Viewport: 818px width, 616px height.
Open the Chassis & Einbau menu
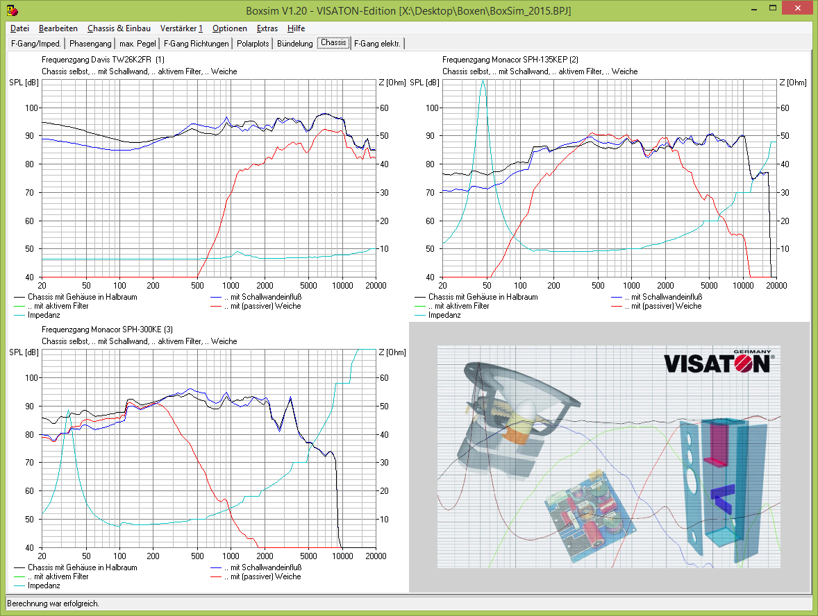119,28
